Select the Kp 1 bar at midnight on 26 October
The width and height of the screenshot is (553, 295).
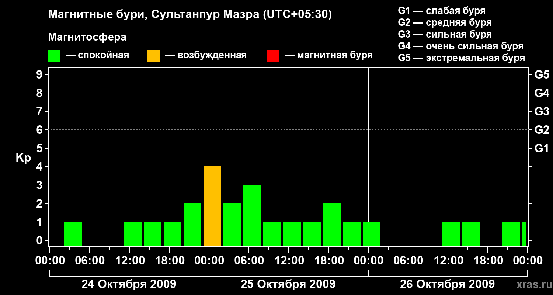(x=372, y=234)
